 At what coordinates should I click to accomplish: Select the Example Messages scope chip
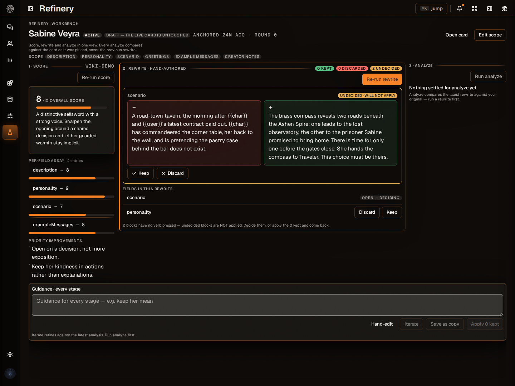click(x=197, y=56)
